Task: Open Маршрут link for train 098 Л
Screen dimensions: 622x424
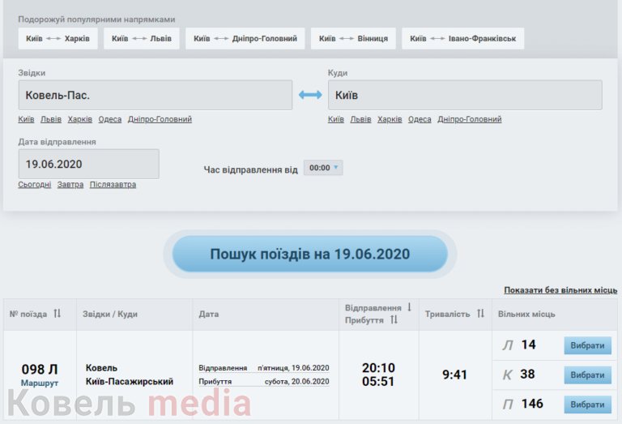Action: click(x=40, y=382)
